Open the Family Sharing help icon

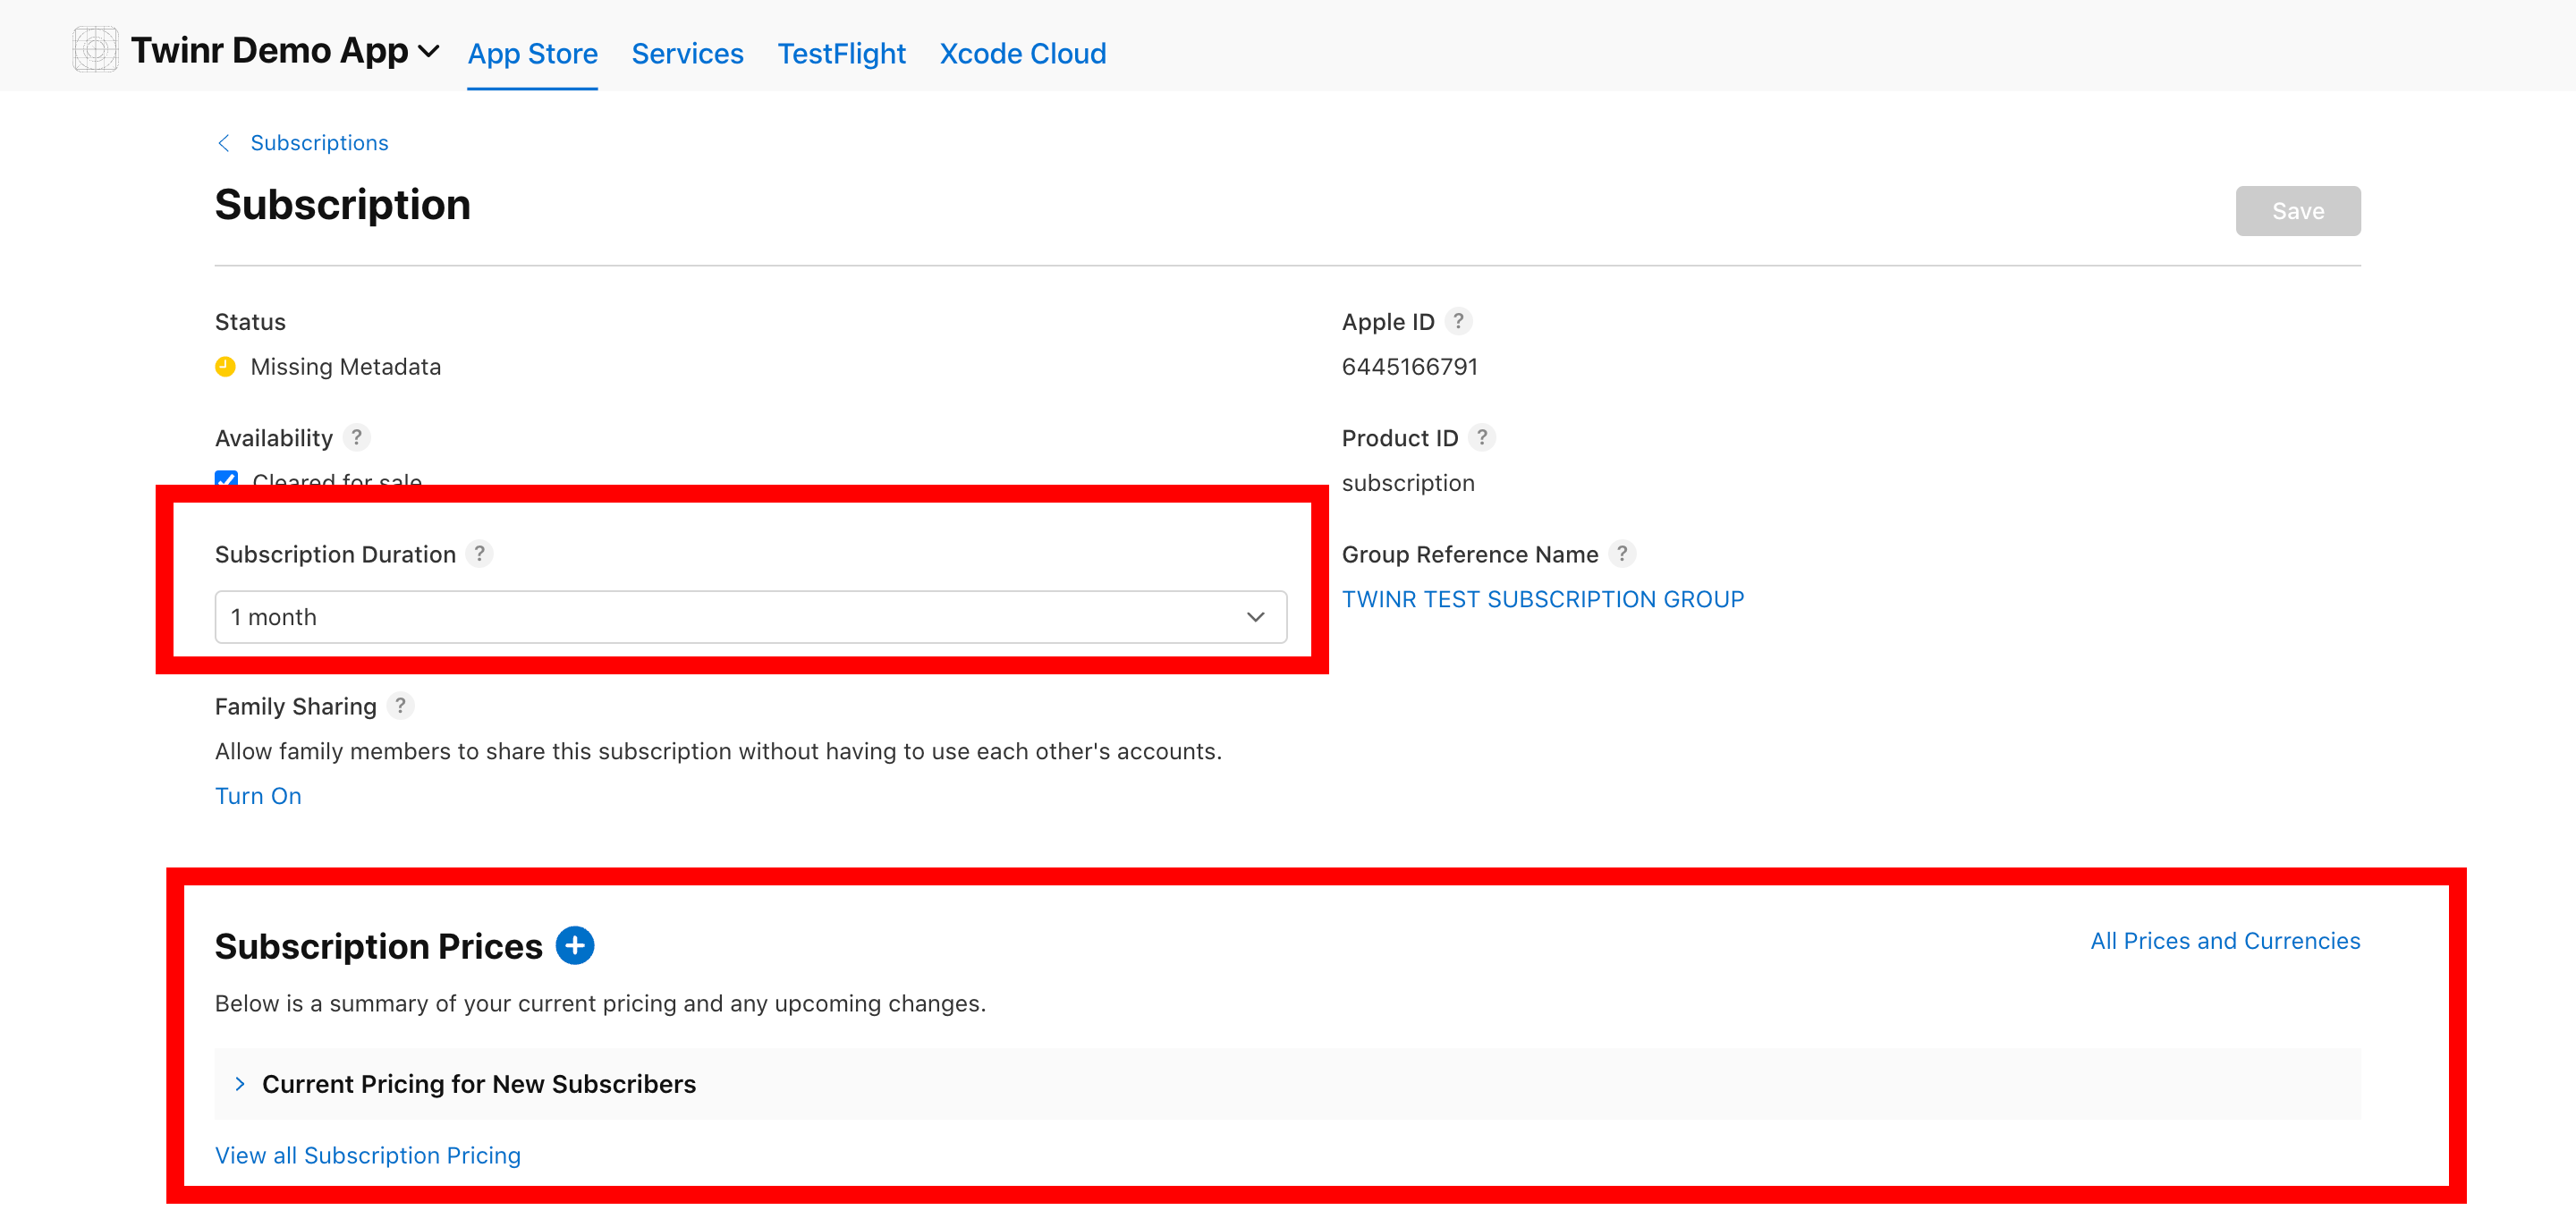[400, 706]
